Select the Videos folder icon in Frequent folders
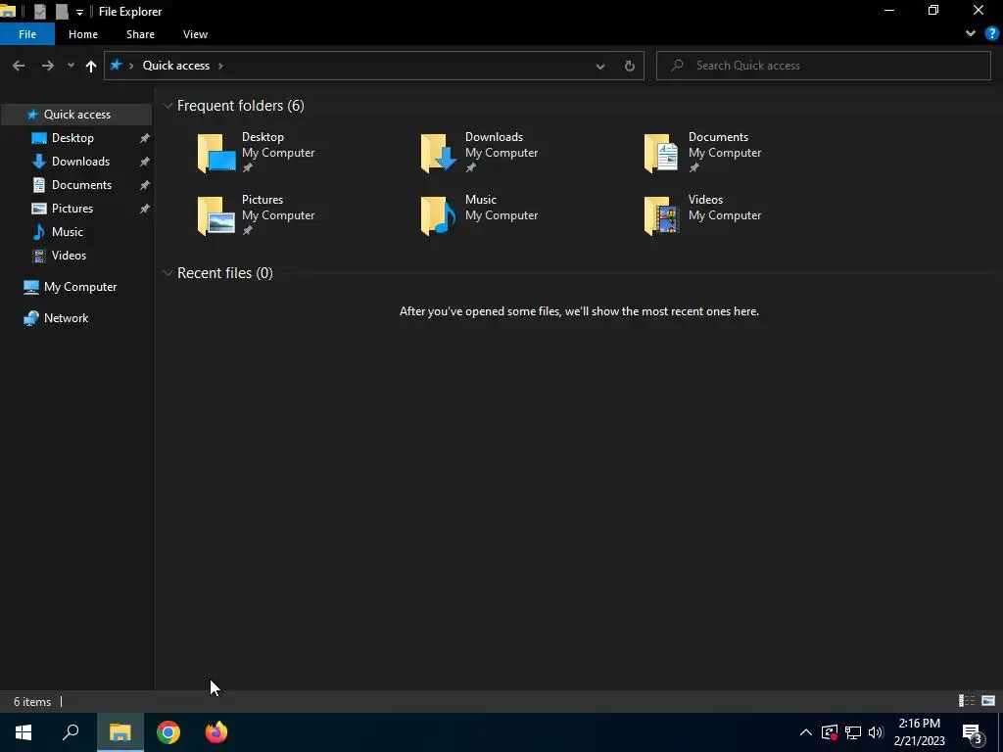 click(x=661, y=216)
